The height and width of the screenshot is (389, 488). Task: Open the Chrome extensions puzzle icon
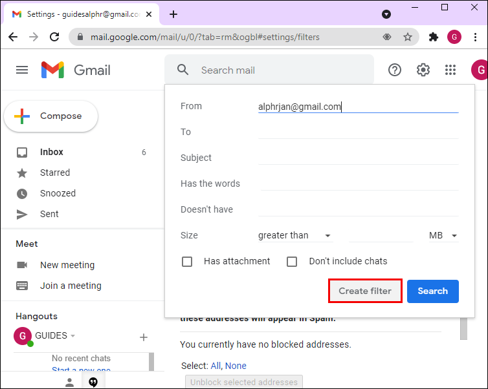(434, 37)
